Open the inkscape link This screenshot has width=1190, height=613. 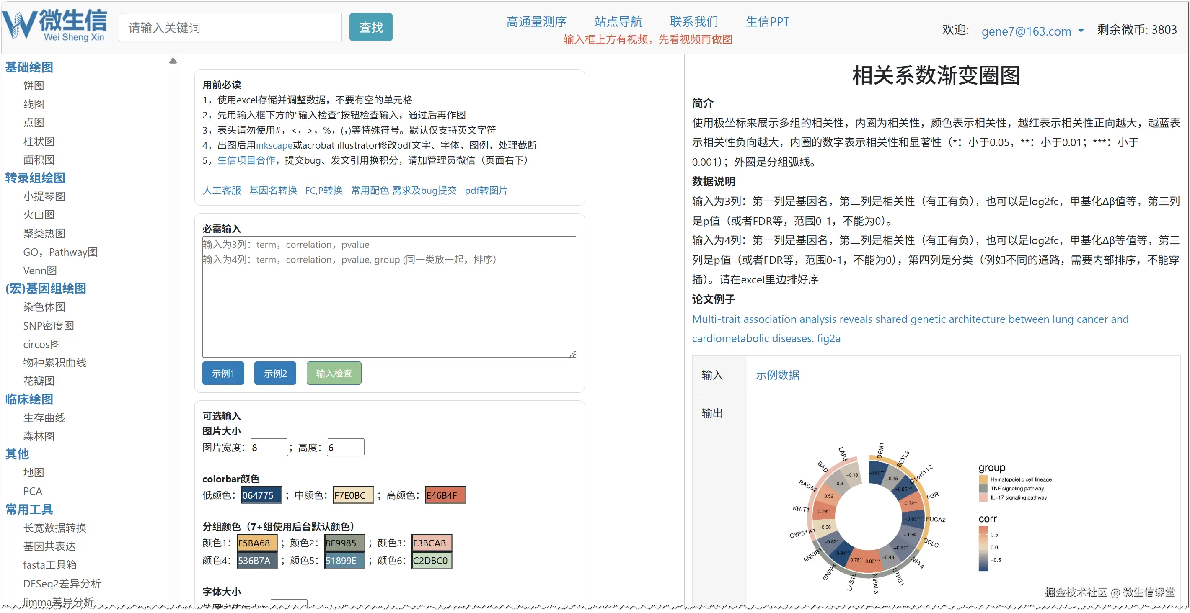click(274, 145)
